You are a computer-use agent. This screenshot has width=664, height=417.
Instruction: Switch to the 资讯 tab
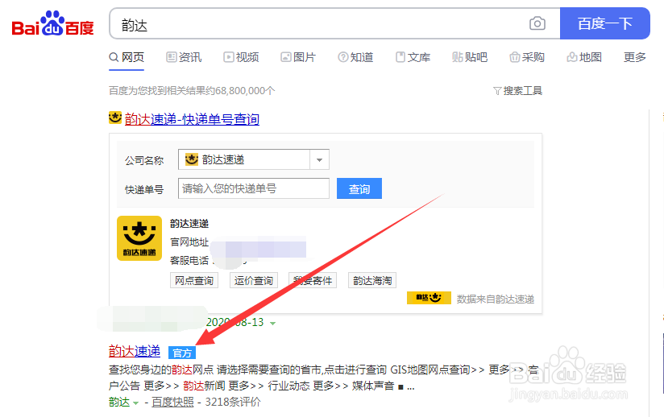pyautogui.click(x=184, y=57)
